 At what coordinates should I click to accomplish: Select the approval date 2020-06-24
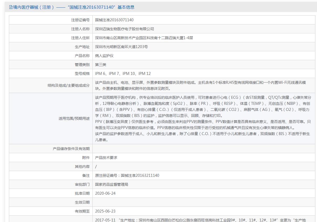(105, 193)
